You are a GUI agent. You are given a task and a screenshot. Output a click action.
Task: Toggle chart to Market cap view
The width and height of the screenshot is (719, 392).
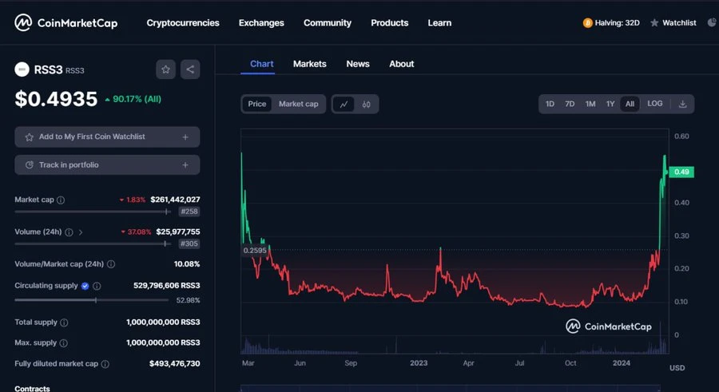298,104
